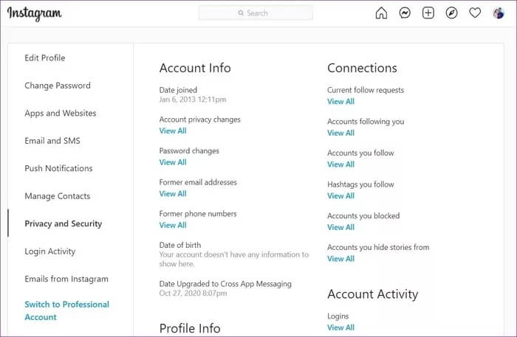View all Accounts you follow
The width and height of the screenshot is (517, 337).
pos(340,164)
